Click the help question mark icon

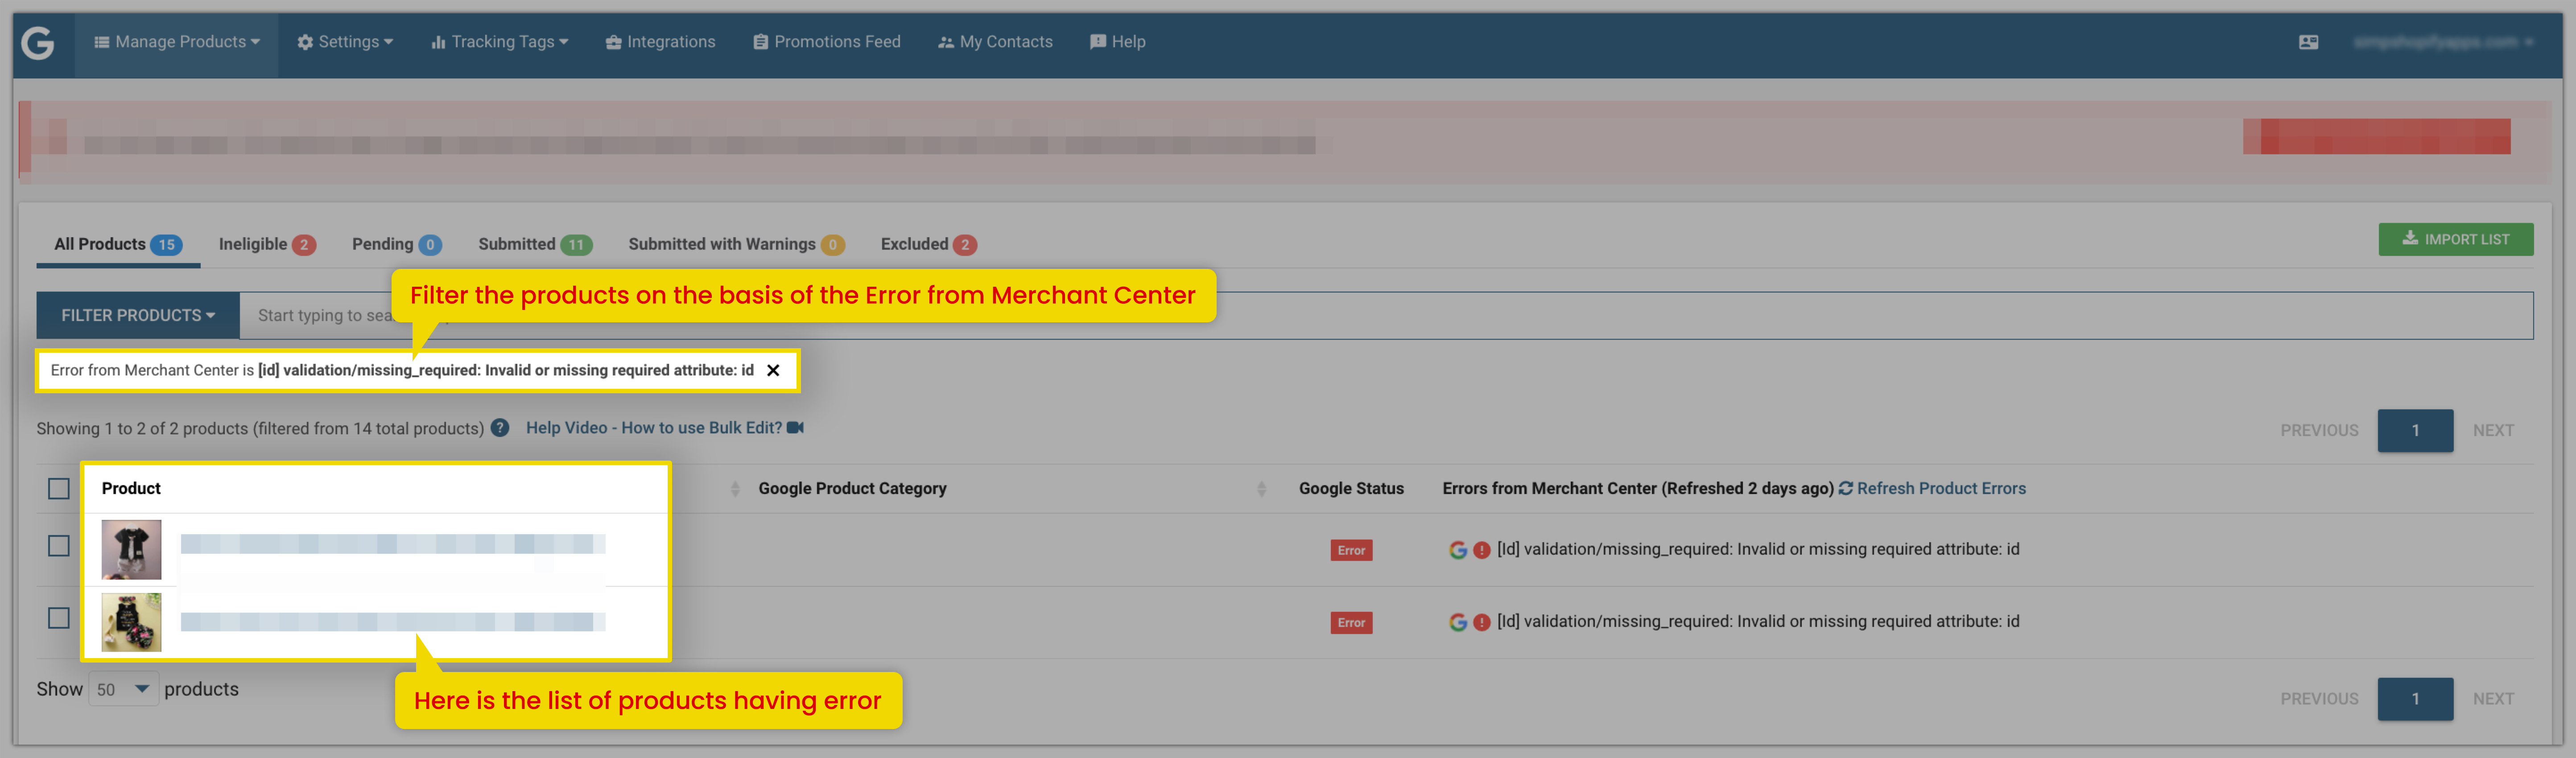point(500,428)
